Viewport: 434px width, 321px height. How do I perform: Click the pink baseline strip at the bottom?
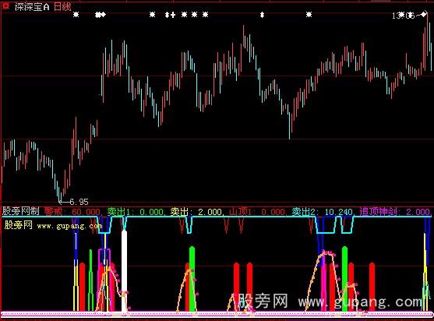[x=217, y=314]
